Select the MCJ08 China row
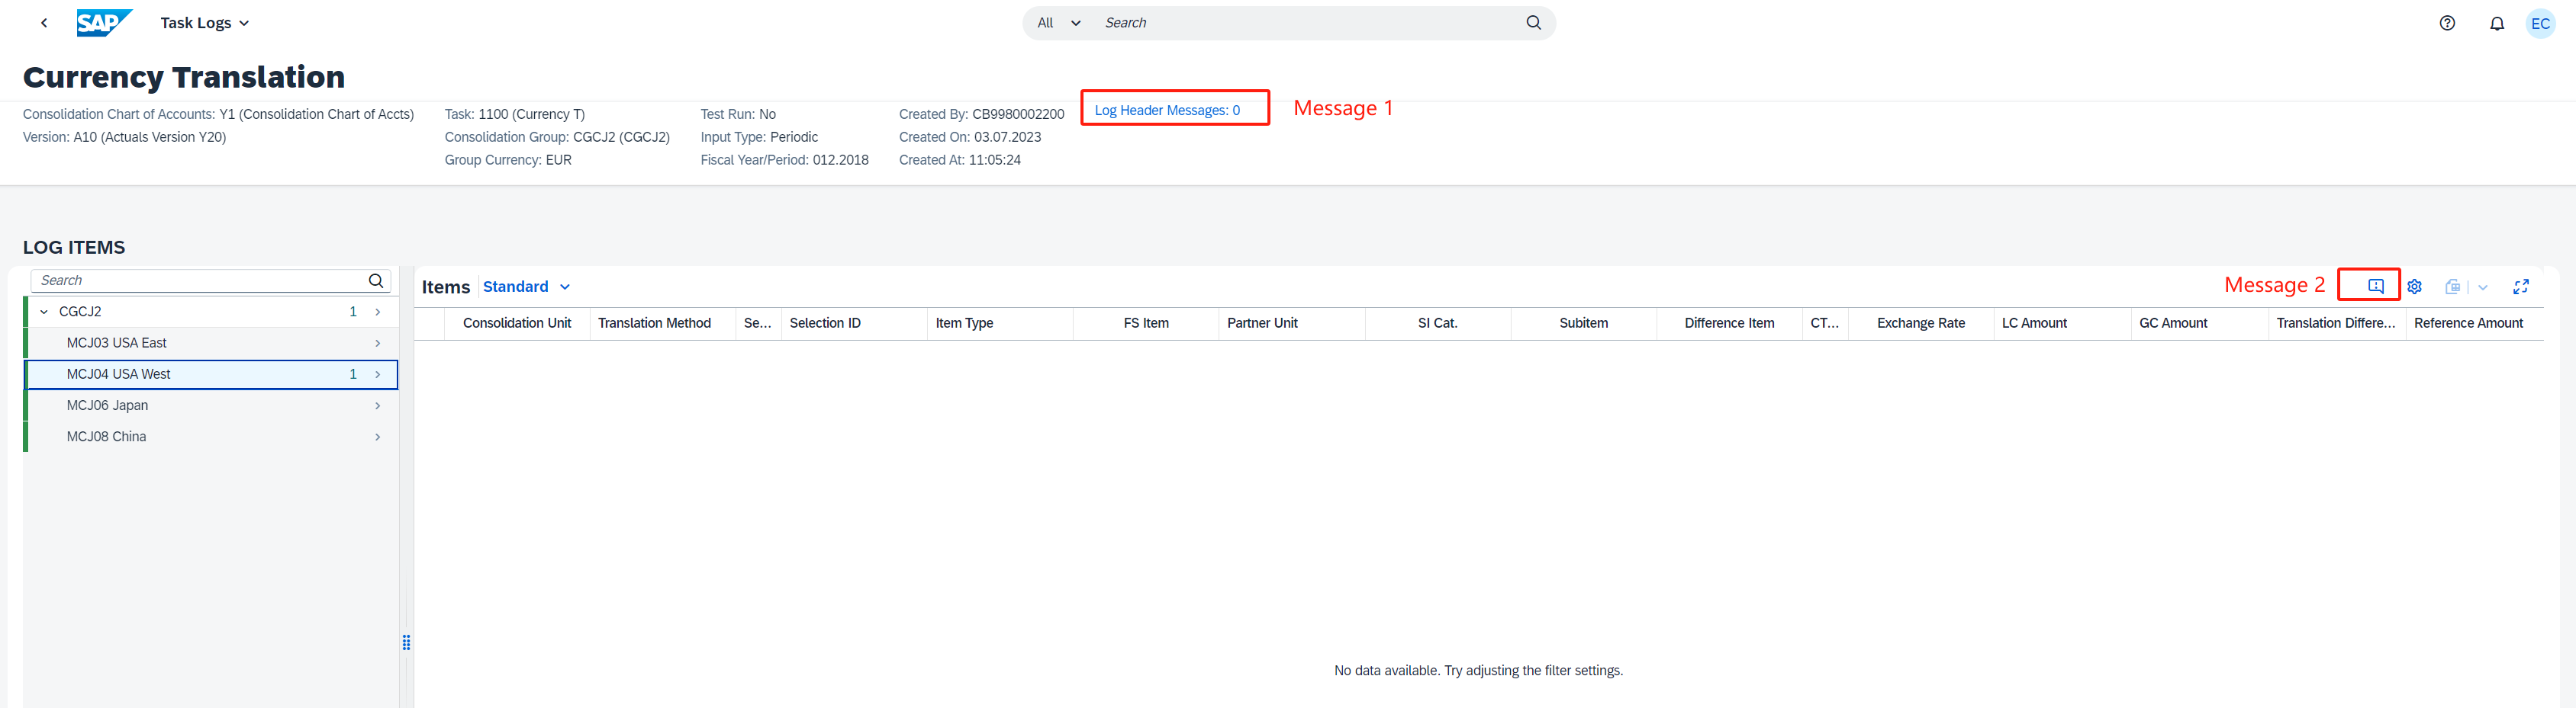 tap(212, 437)
